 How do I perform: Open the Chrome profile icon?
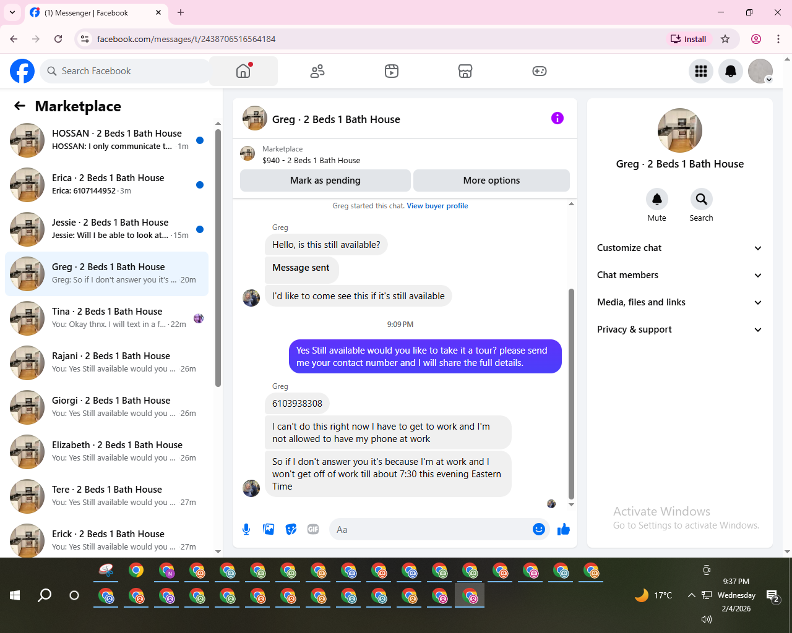click(756, 39)
